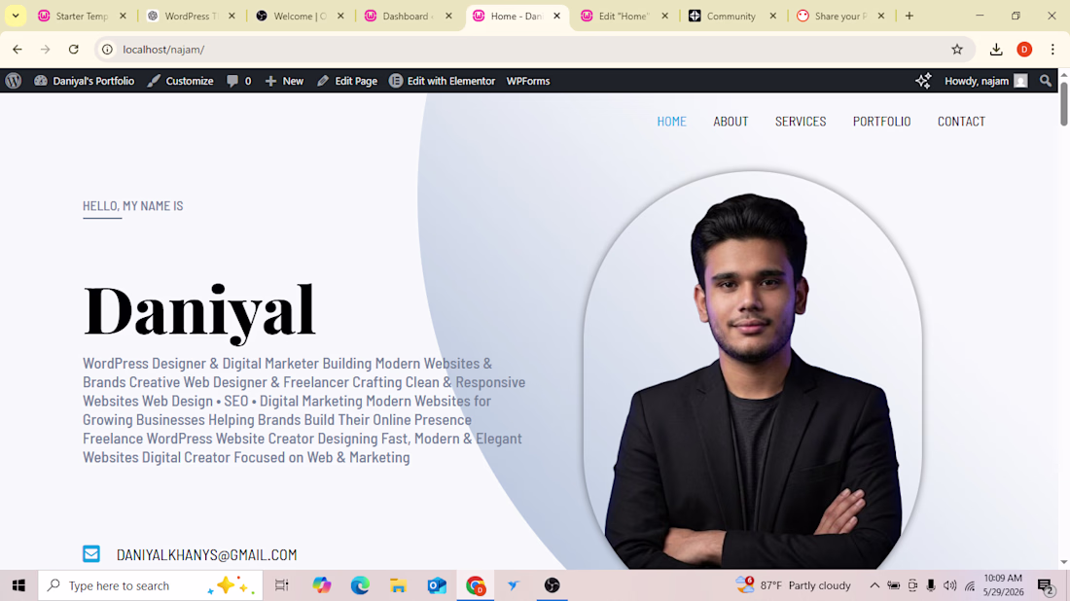Open a new browser tab

click(x=909, y=16)
